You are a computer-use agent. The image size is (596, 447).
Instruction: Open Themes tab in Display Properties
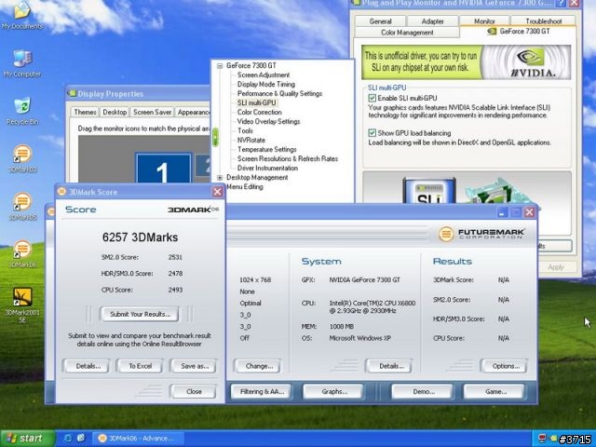pos(85,112)
